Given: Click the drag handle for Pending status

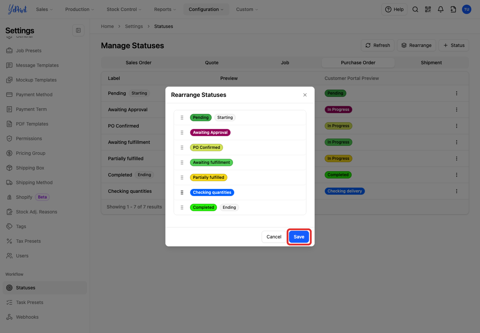Looking at the screenshot, I should coord(182,118).
